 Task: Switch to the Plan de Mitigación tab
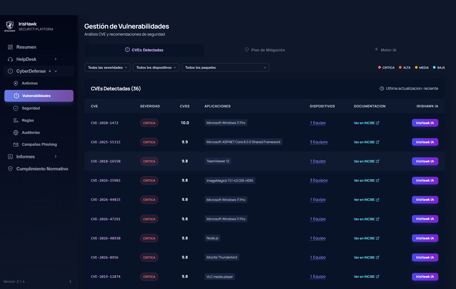tap(265, 50)
